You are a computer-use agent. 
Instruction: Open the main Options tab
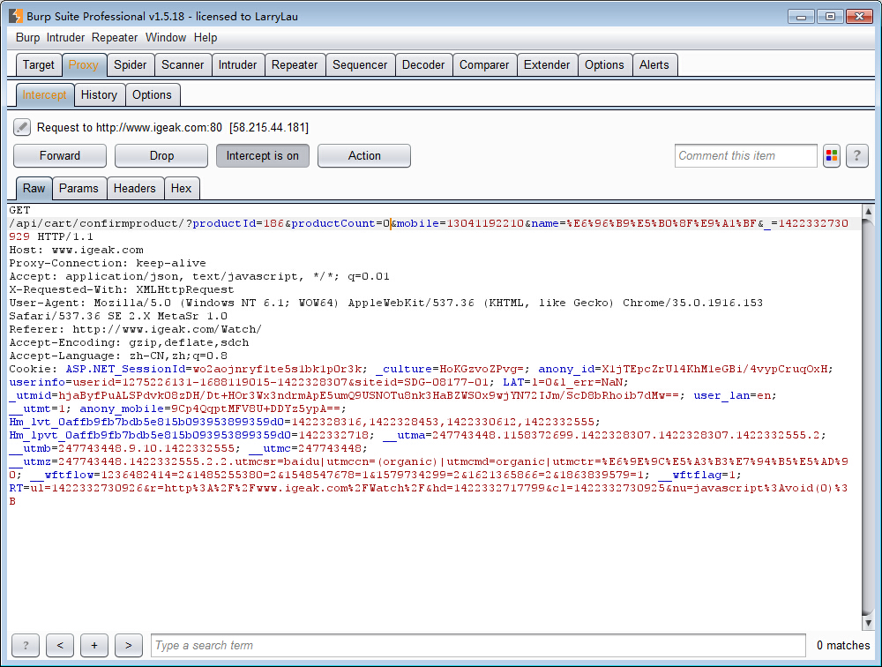604,64
